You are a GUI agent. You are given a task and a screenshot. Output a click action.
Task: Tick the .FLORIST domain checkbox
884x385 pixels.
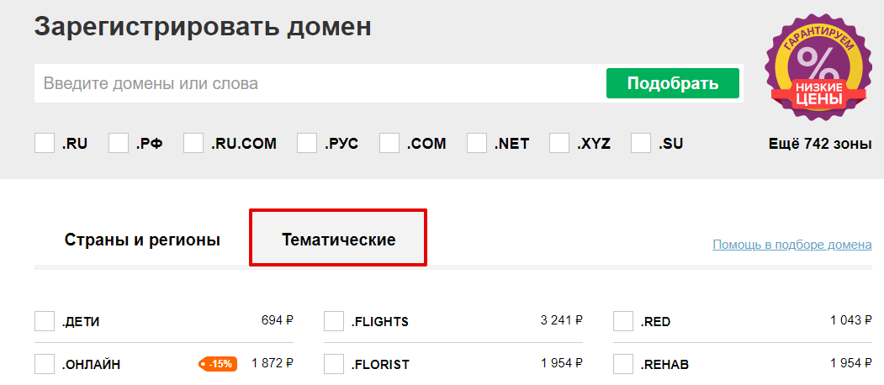pos(334,364)
